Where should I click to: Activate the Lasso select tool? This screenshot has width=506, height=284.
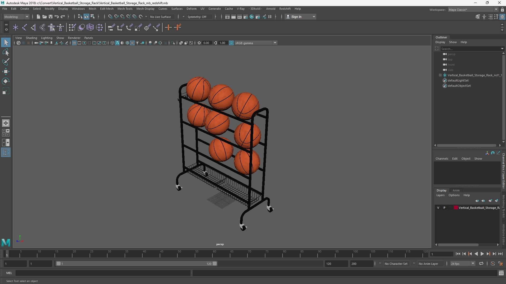point(6,52)
